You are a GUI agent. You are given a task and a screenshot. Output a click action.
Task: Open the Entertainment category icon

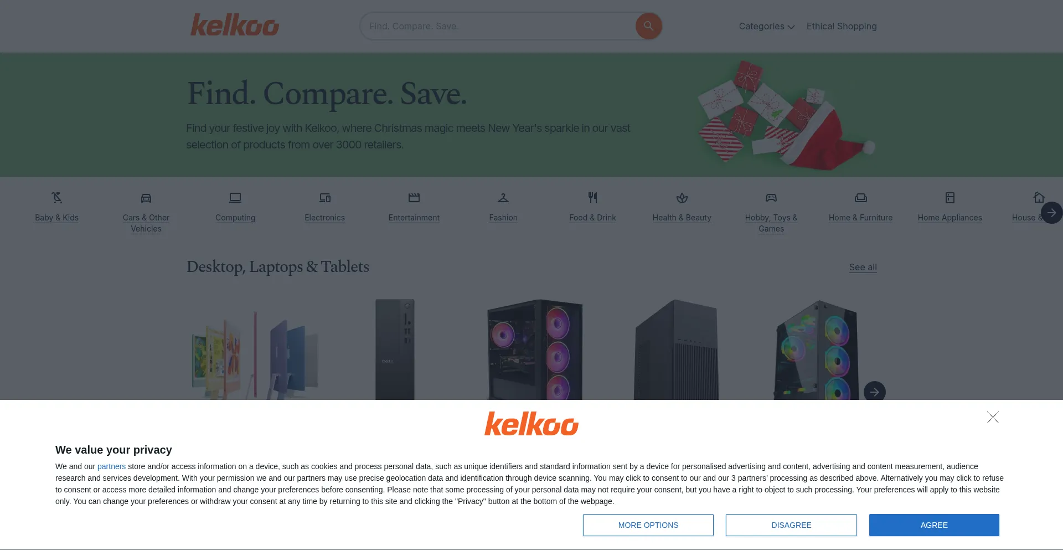click(414, 198)
